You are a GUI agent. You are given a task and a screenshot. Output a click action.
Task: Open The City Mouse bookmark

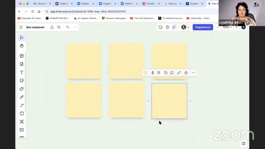tap(142, 18)
